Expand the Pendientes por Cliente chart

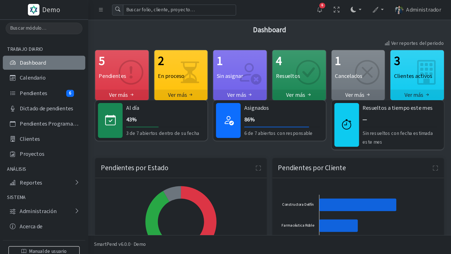[x=435, y=168]
